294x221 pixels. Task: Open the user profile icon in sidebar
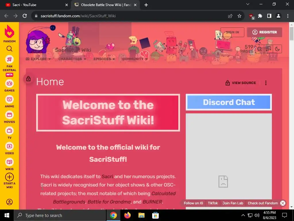[9, 202]
